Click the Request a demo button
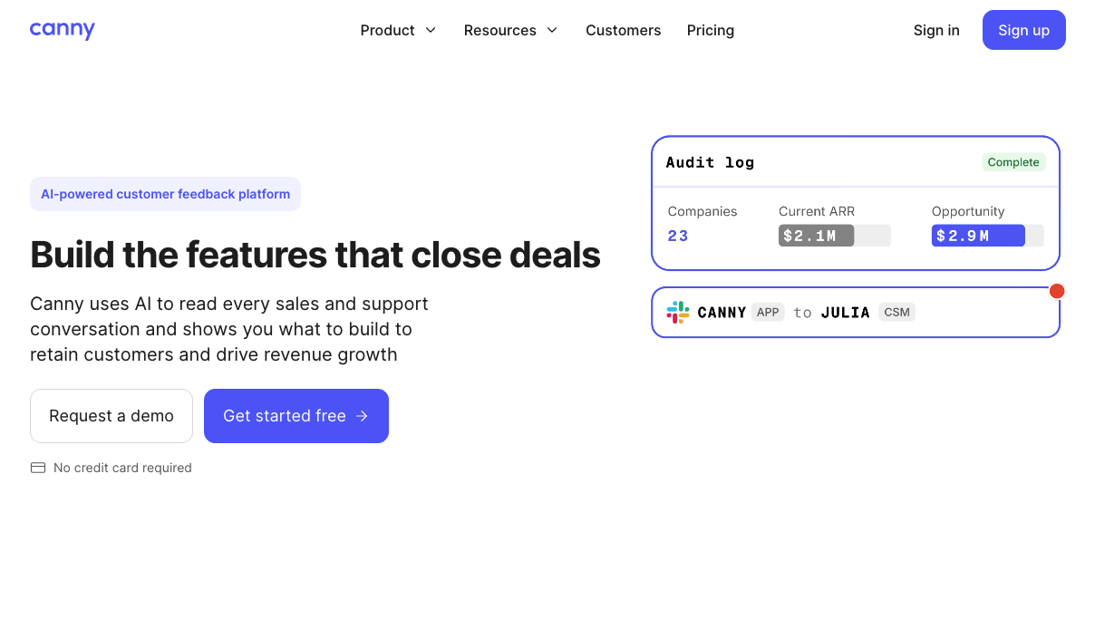 pyautogui.click(x=111, y=416)
